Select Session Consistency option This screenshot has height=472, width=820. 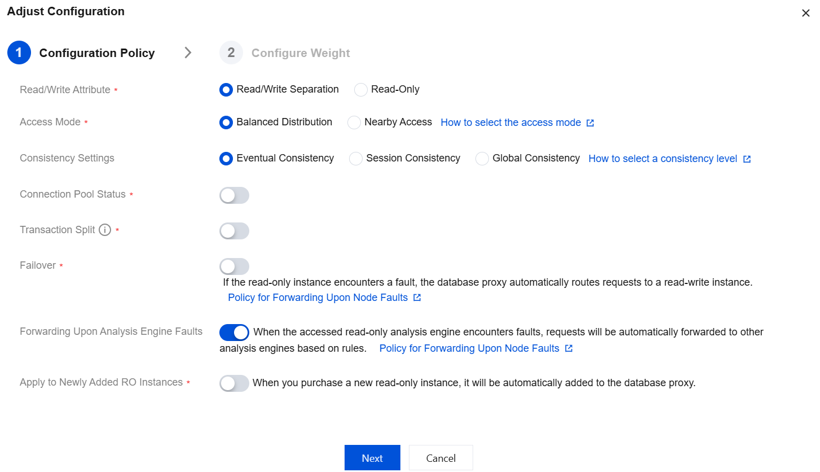coord(356,159)
